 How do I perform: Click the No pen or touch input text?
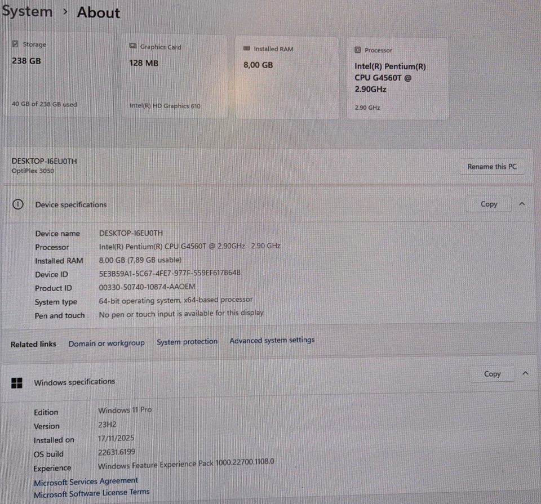tap(181, 314)
